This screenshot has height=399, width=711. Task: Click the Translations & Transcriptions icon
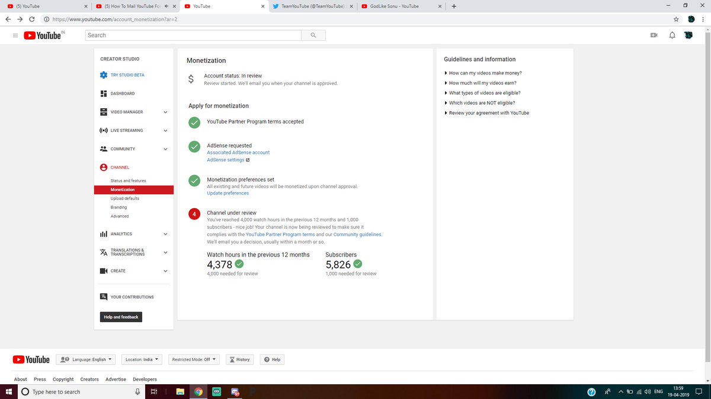[103, 252]
